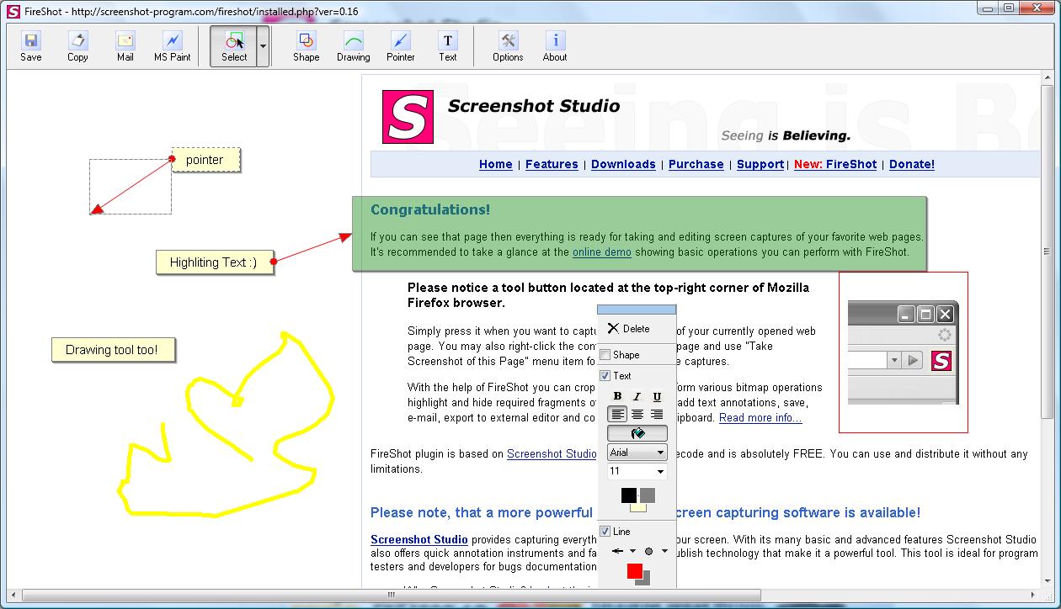Minimize the FireShot window
This screenshot has height=609, width=1061.
coord(988,8)
